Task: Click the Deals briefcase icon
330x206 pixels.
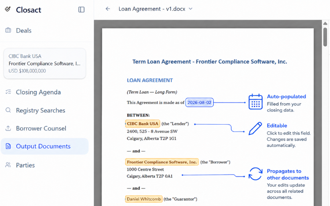Action: click(8, 30)
